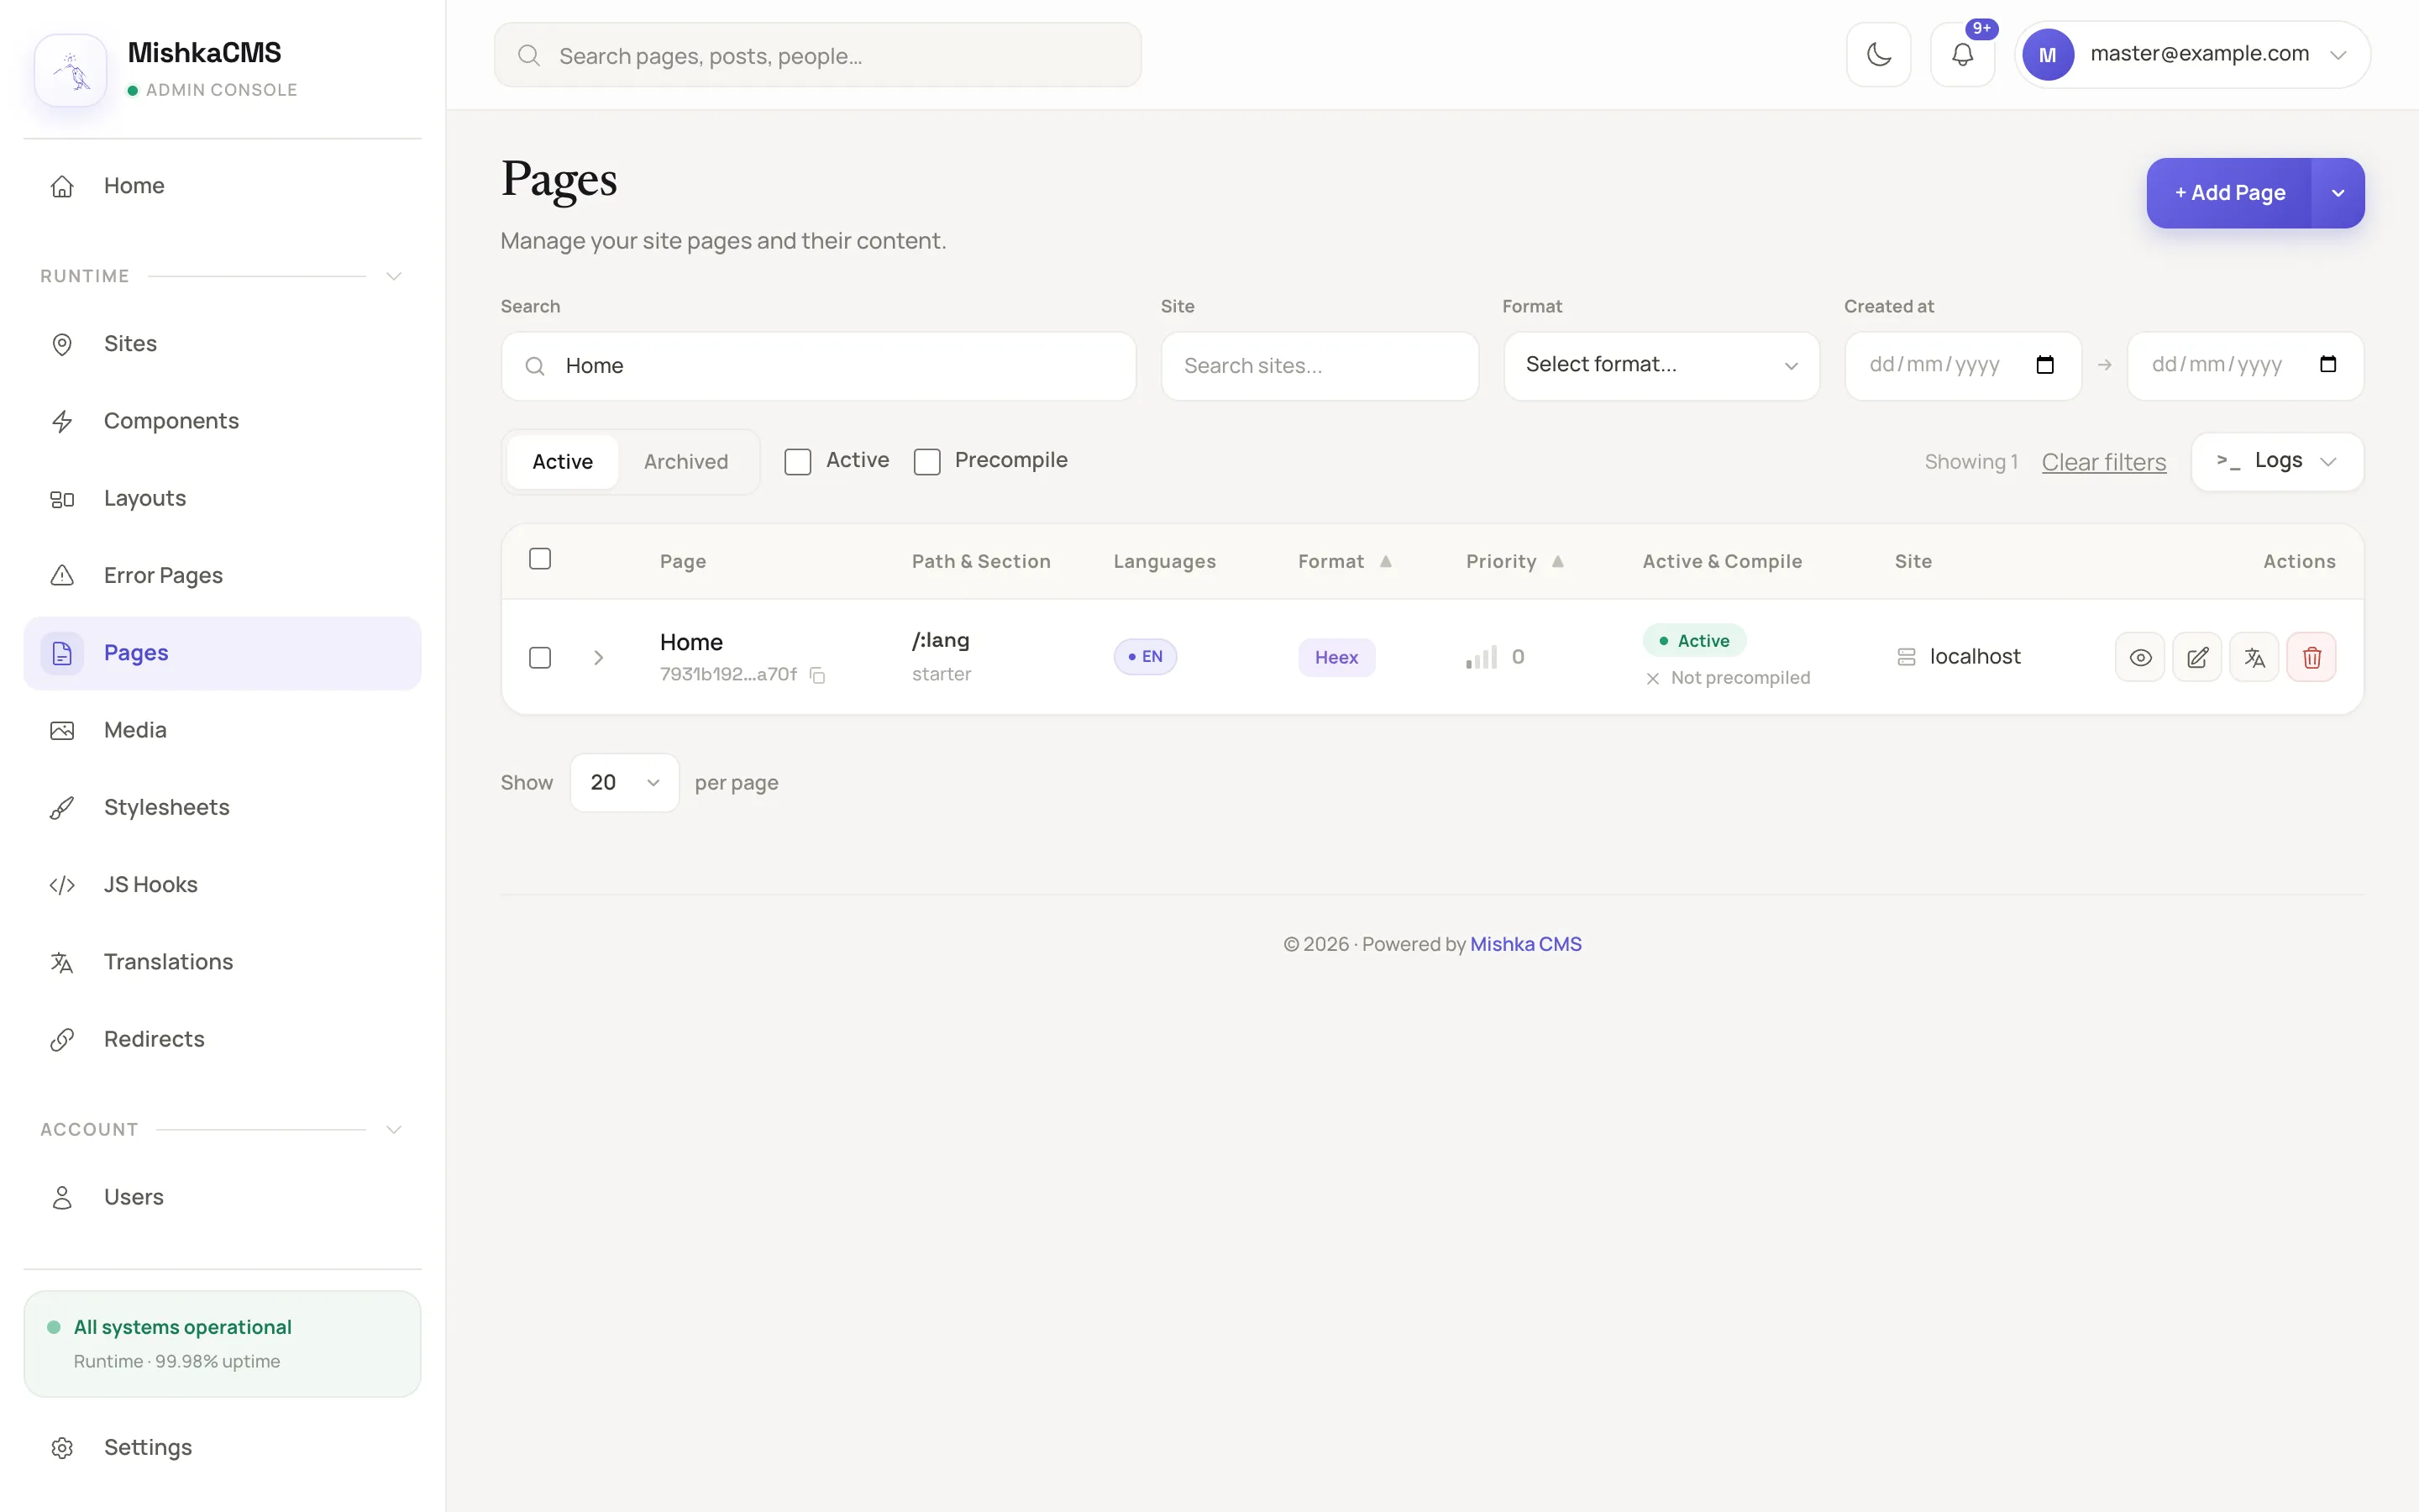This screenshot has height=1512, width=2419.
Task: Open Settings in sidebar
Action: coord(222,1447)
